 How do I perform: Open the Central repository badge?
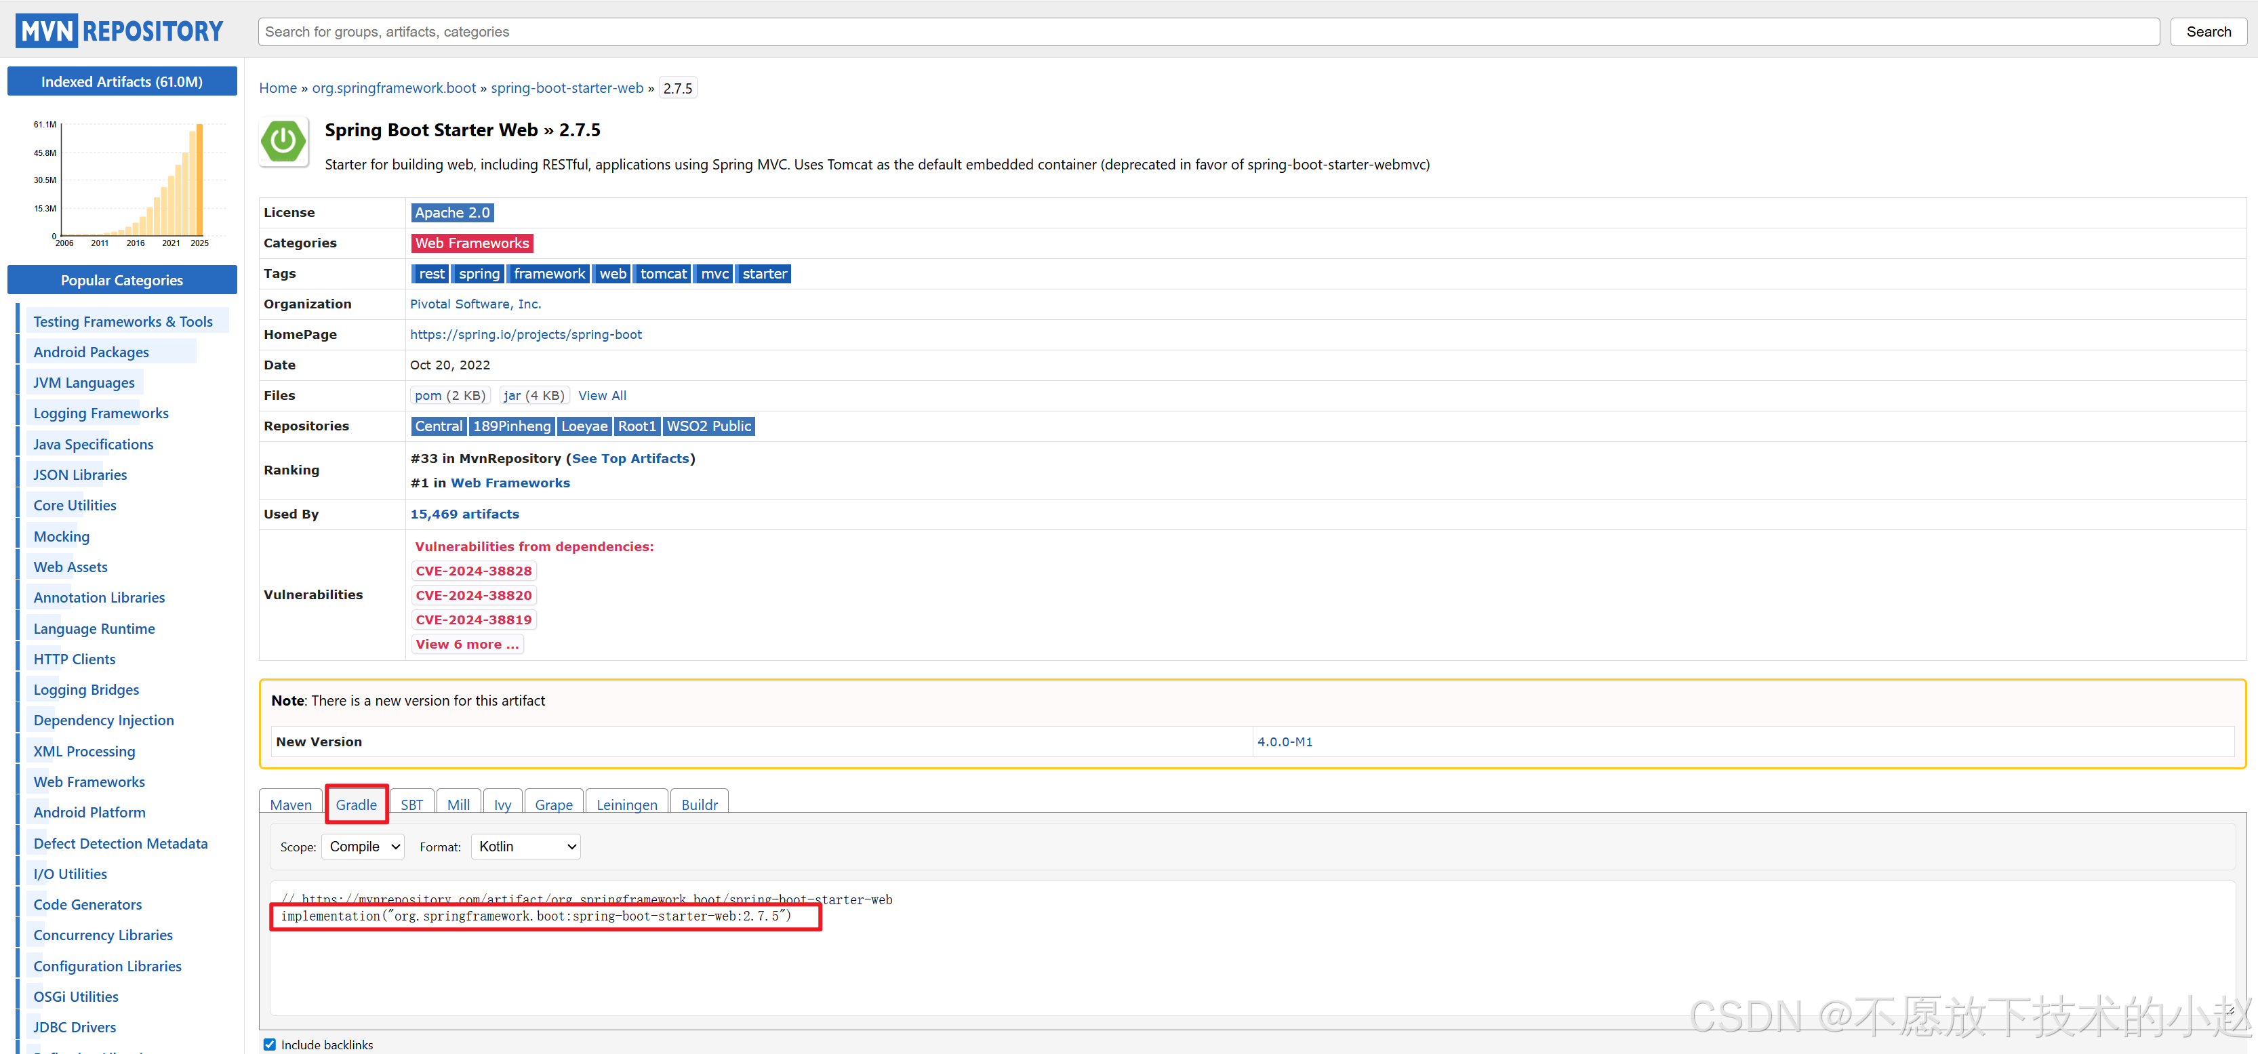point(439,426)
